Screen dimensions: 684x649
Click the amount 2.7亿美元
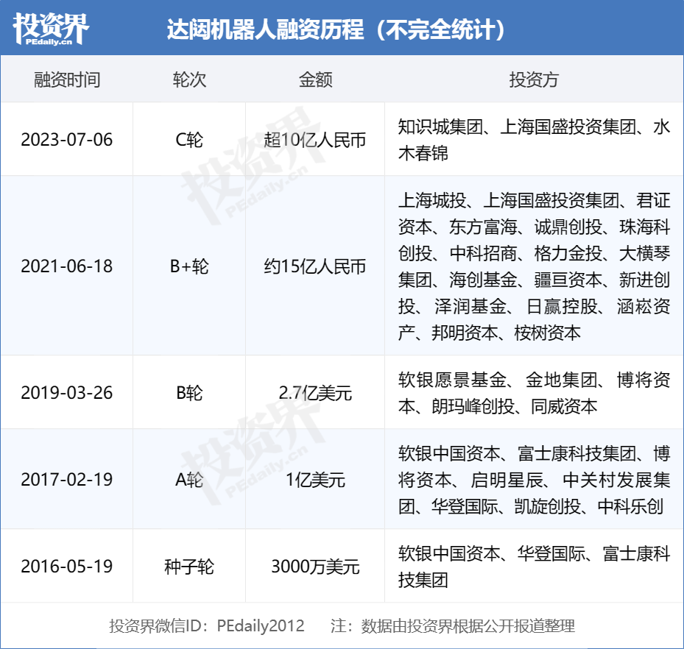(315, 393)
